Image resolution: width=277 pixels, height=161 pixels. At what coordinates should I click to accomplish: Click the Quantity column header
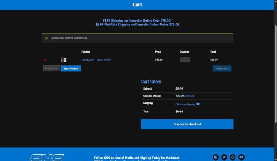tap(184, 52)
